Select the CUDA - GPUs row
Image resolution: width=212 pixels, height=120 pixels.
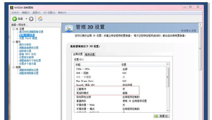tap(120, 69)
